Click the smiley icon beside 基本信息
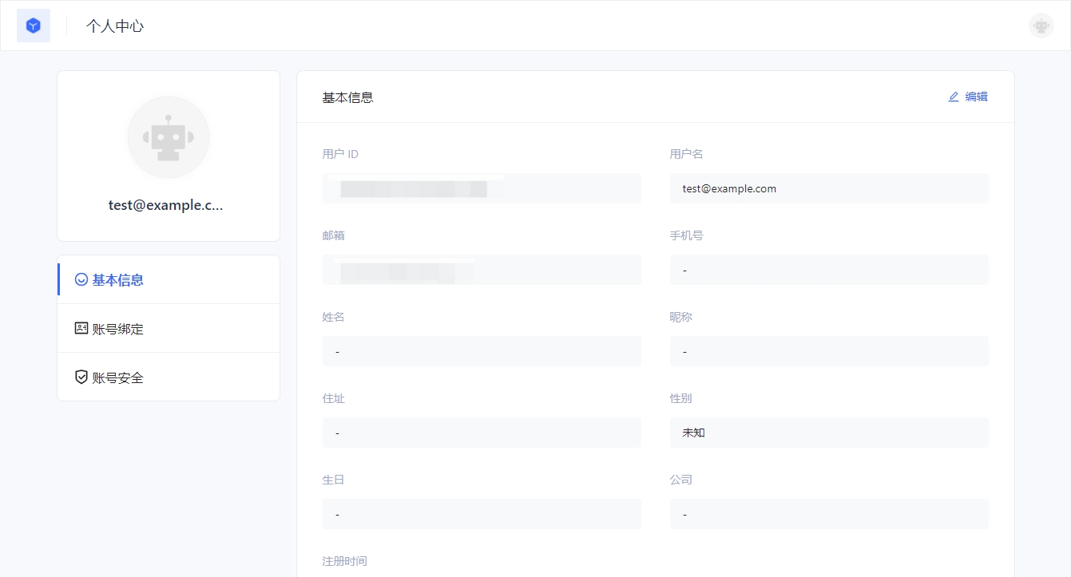 81,279
